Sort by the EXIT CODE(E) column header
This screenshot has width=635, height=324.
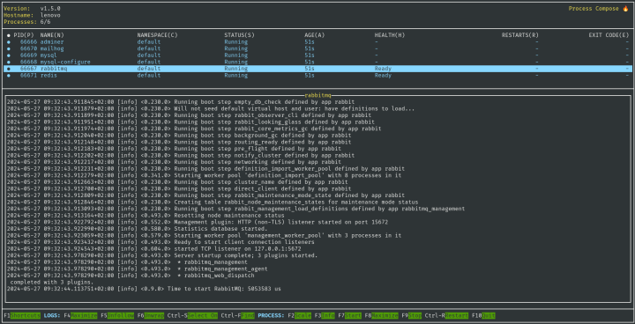point(609,35)
